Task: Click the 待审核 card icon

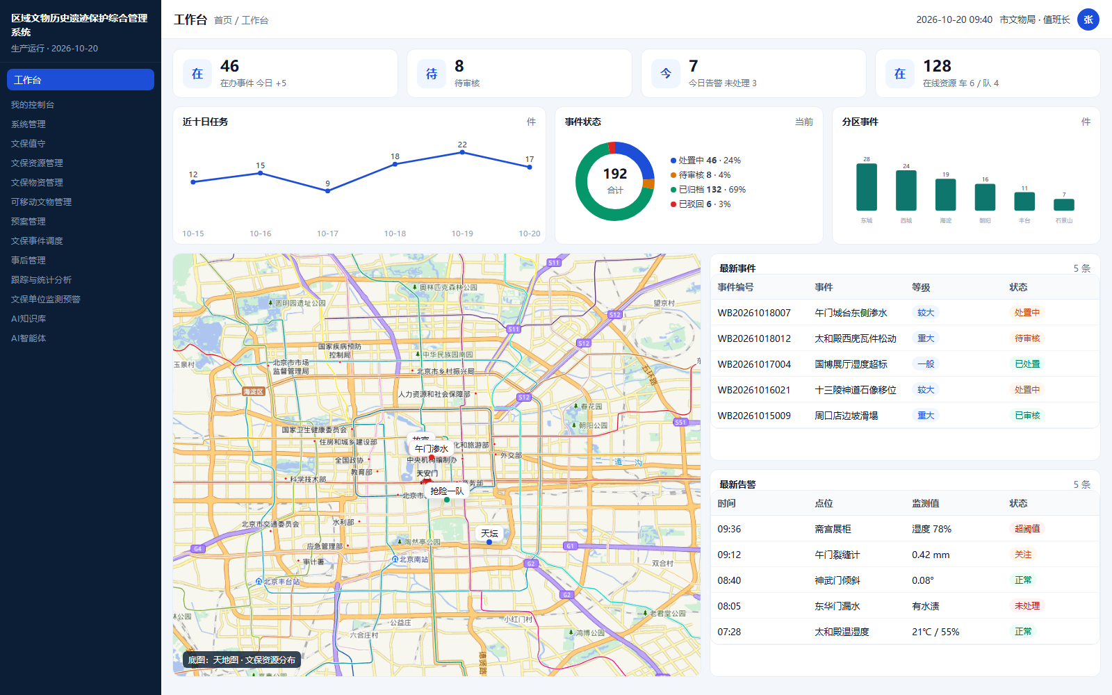Action: pos(432,74)
